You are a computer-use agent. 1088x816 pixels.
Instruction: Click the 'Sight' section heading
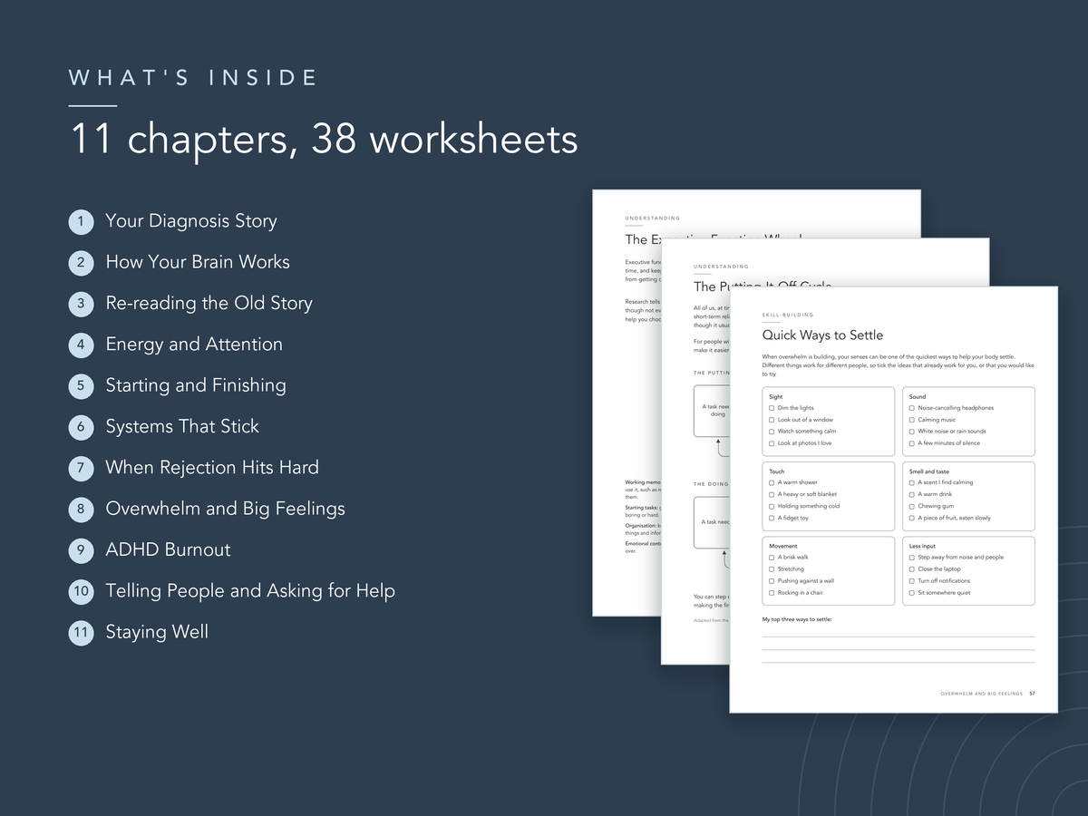776,397
